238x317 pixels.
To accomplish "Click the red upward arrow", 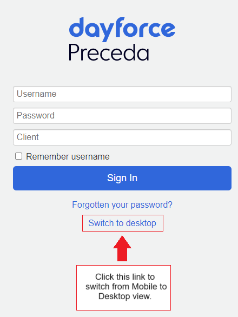I will pos(122,248).
